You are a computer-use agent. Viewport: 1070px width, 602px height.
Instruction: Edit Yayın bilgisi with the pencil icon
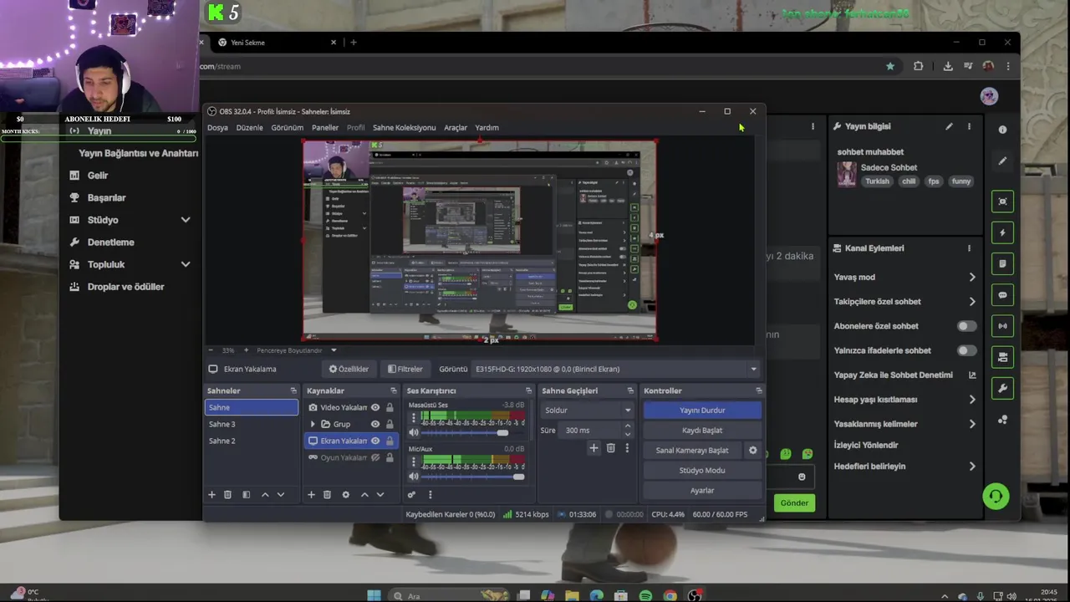tap(949, 126)
